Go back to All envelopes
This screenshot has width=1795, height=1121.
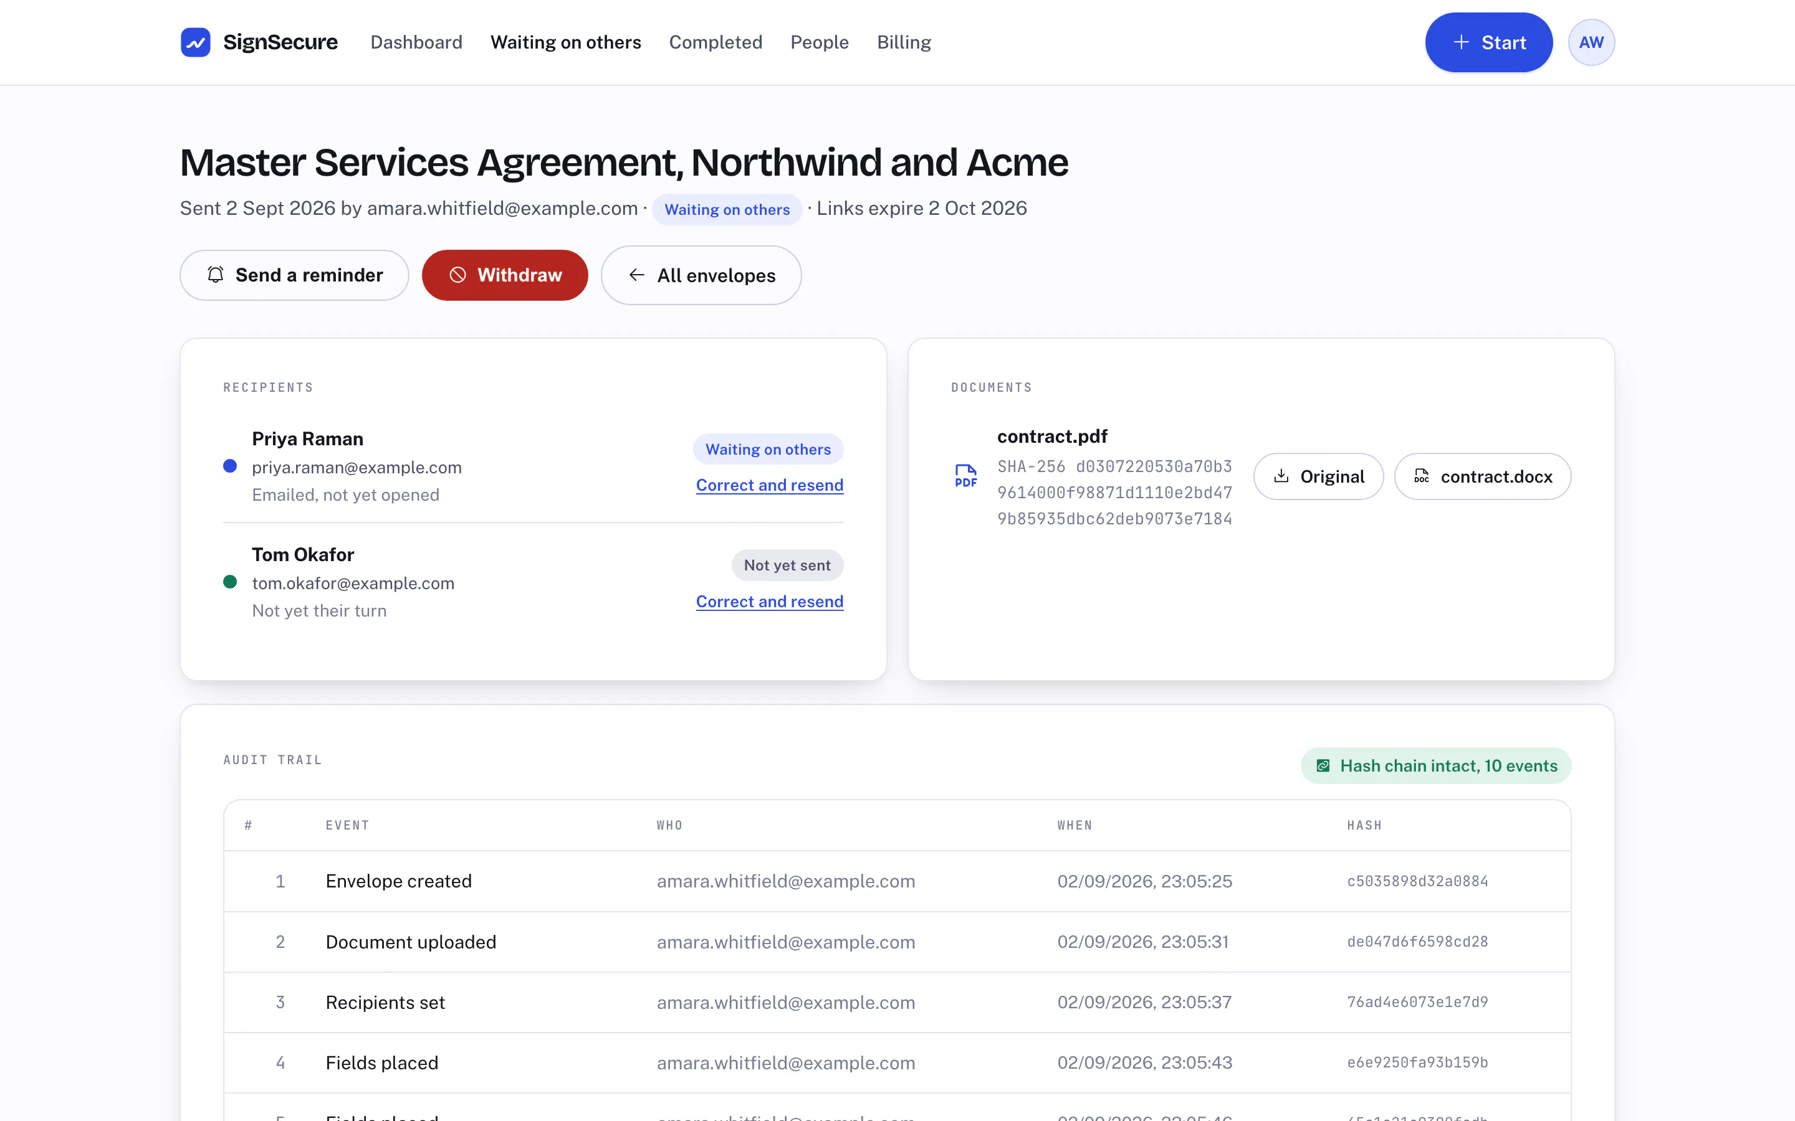701,275
